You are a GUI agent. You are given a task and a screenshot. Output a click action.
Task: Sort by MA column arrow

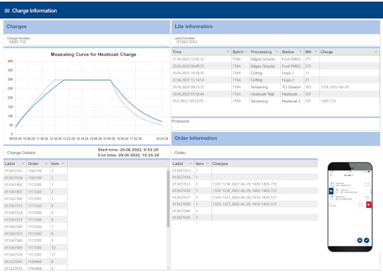[x=316, y=52]
